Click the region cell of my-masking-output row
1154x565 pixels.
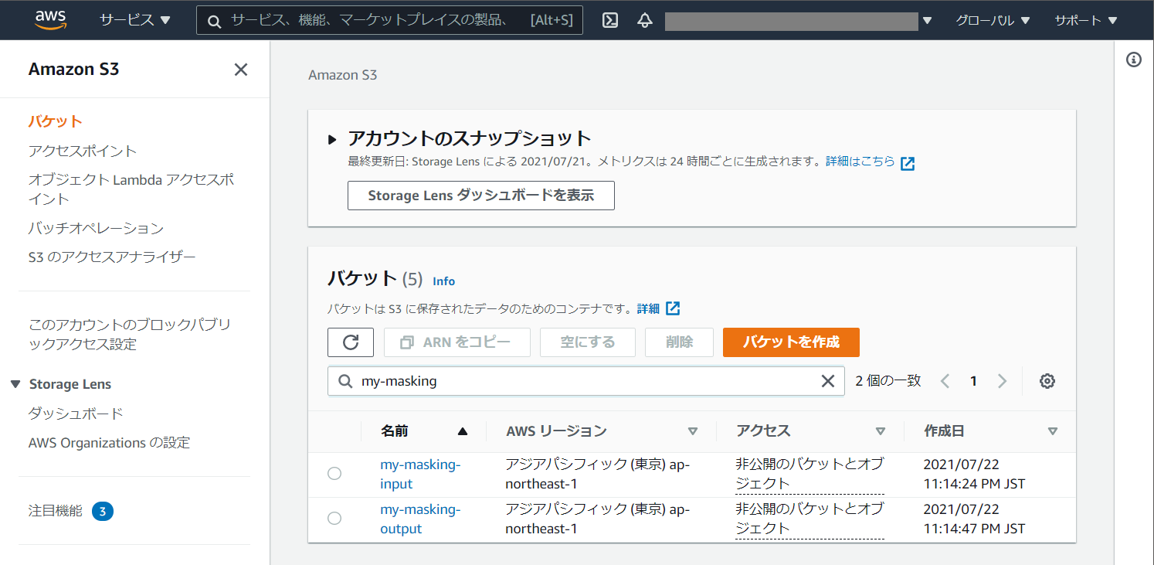(598, 519)
